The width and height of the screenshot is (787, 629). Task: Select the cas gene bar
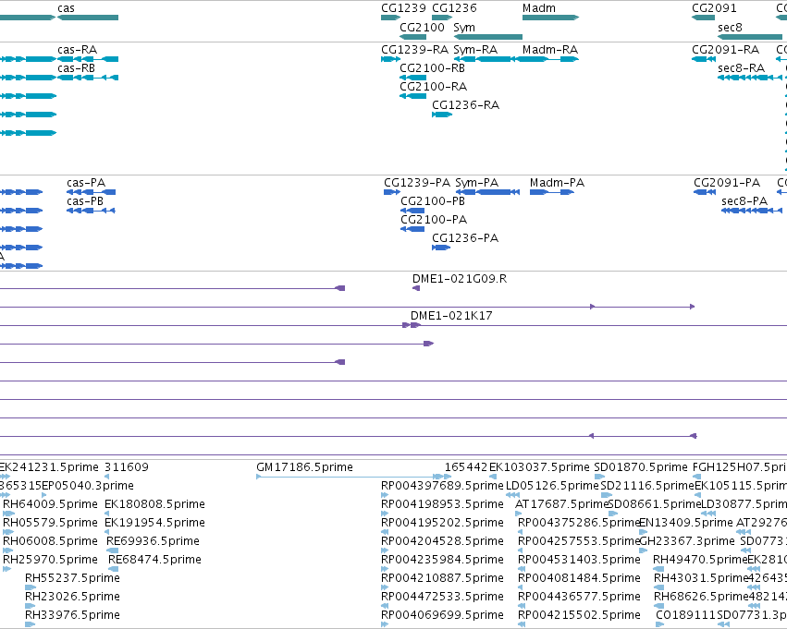(88, 18)
